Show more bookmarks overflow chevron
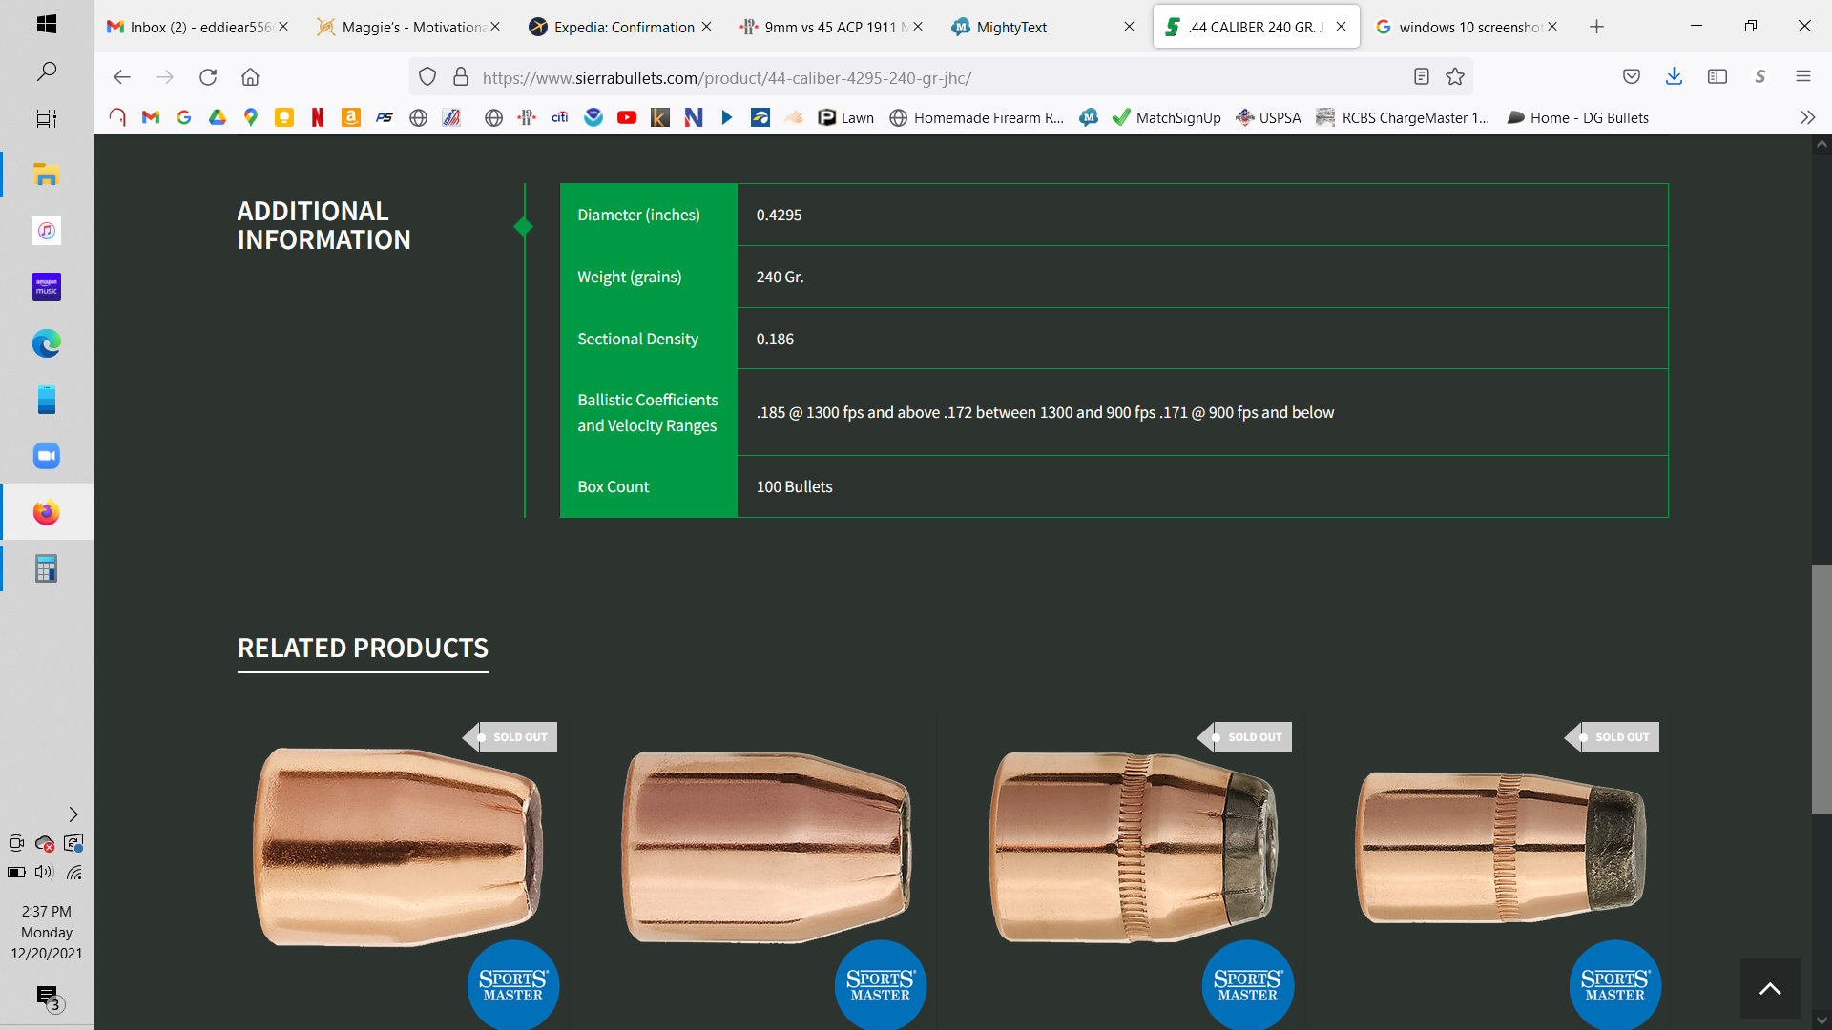Image resolution: width=1832 pixels, height=1030 pixels. click(x=1807, y=117)
